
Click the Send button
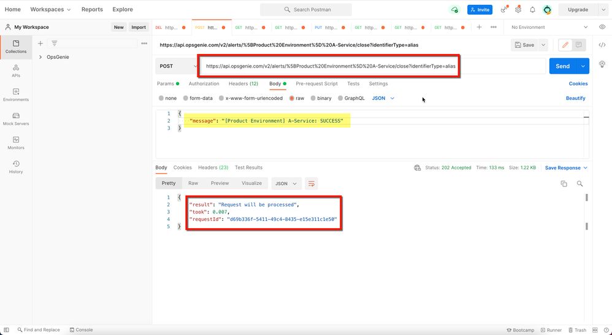pyautogui.click(x=562, y=66)
